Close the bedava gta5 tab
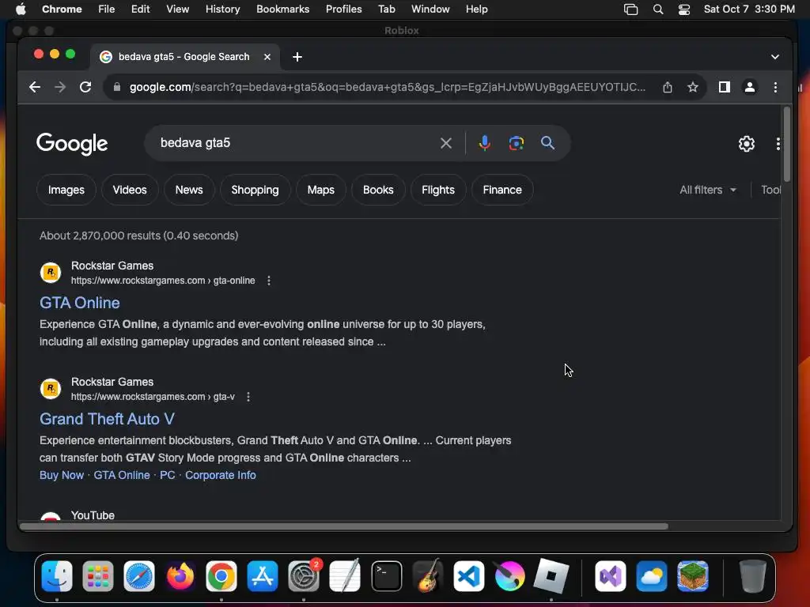Screen dimensions: 810x607 coord(267,57)
